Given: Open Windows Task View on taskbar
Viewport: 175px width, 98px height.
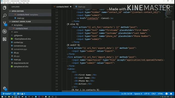Looking at the screenshot, I should tap(5, 97).
